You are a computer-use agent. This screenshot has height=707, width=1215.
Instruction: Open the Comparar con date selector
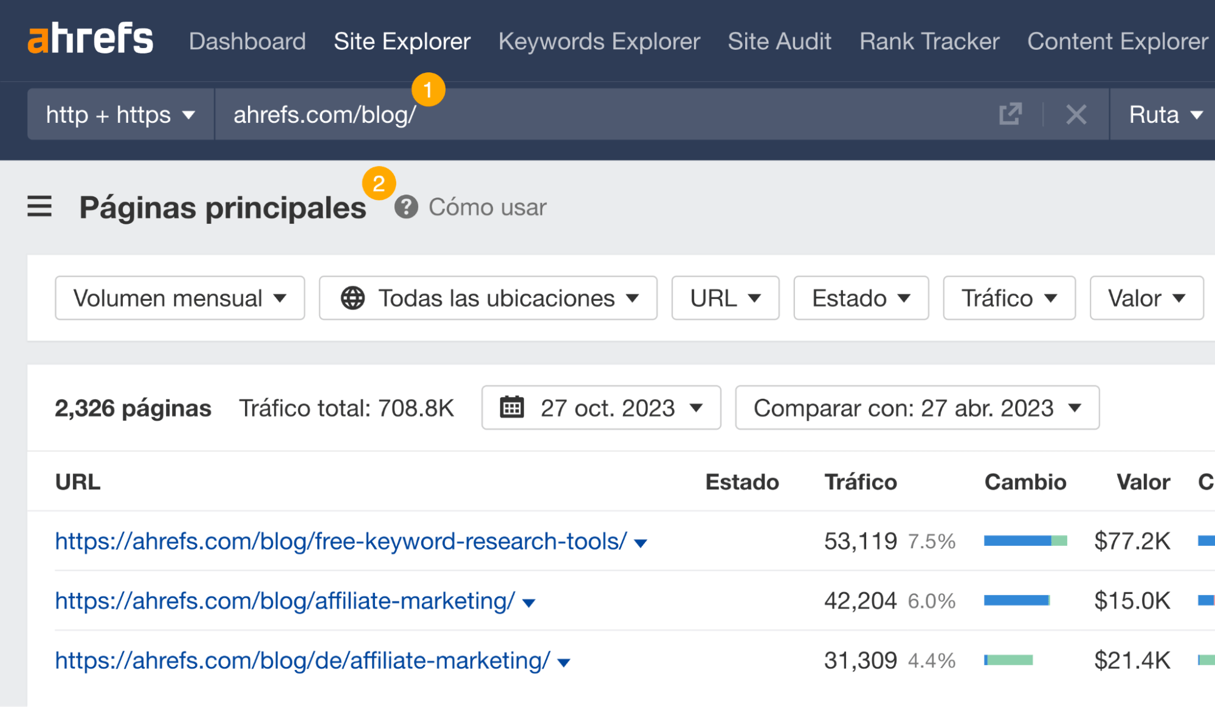click(916, 408)
